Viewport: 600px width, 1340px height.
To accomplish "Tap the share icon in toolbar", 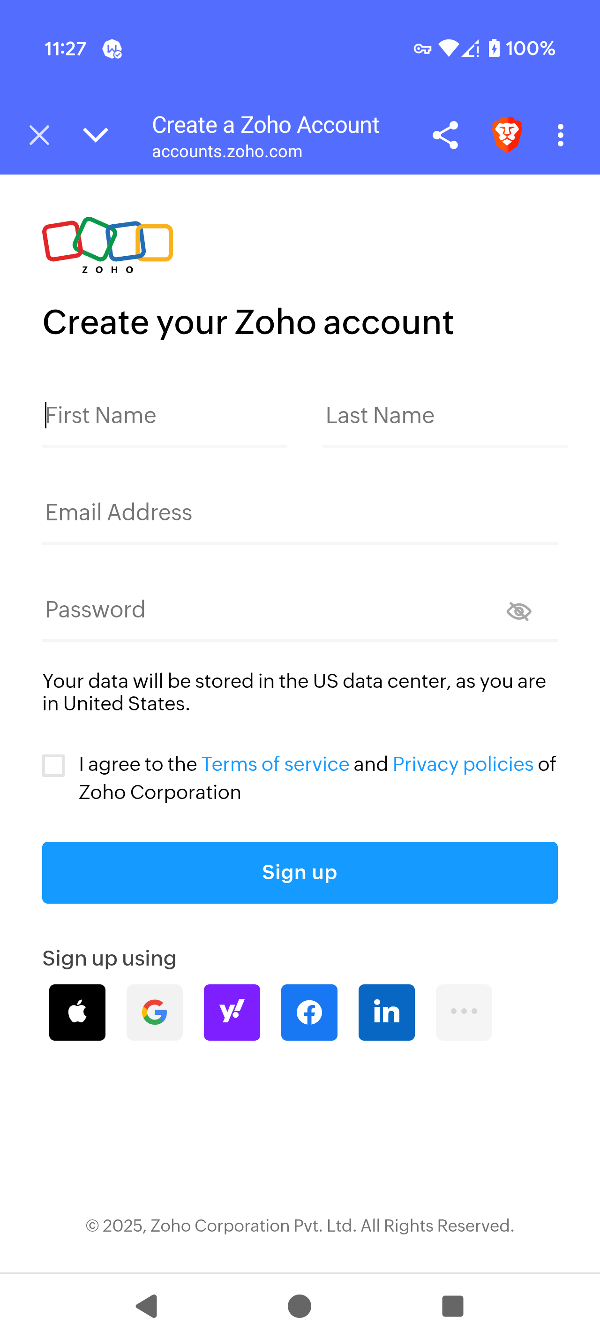I will coord(445,135).
